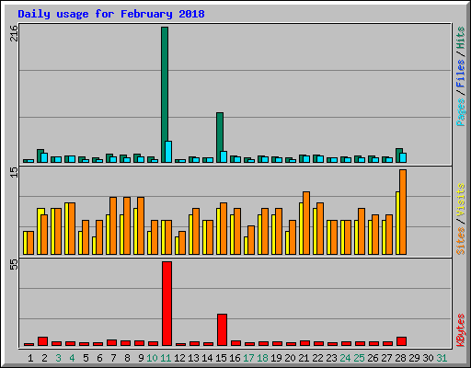Click green day label 3 on the x-axis
This screenshot has width=471, height=368.
coord(58,358)
